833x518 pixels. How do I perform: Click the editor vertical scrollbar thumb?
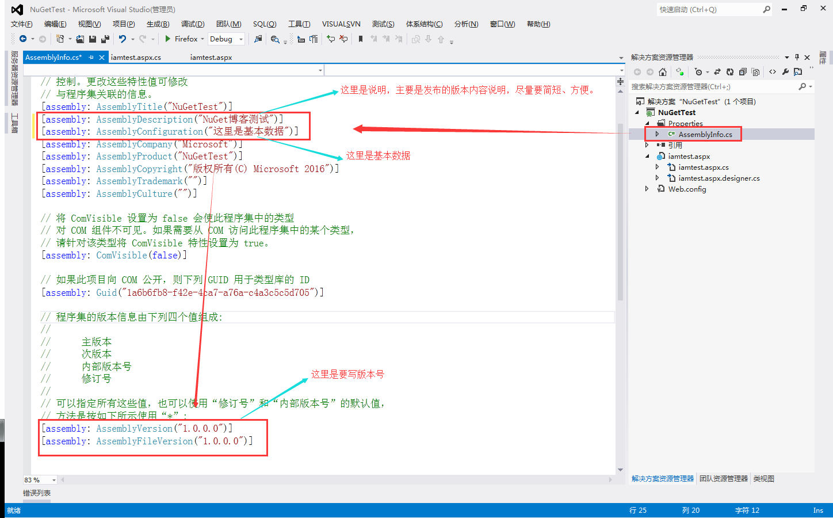[x=620, y=211]
